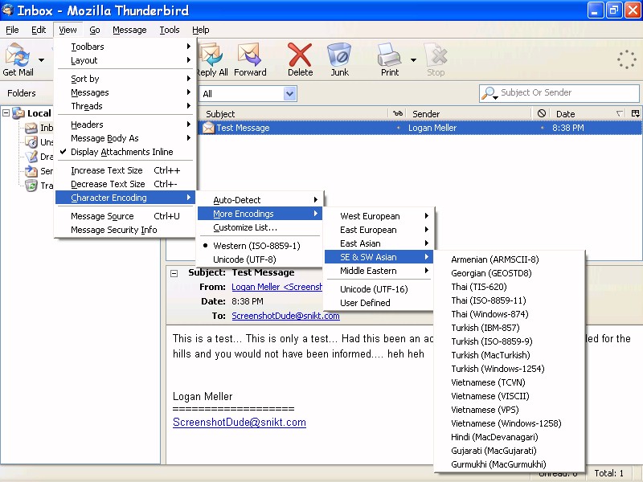Expand the Middle Eastern submenu

coord(379,271)
